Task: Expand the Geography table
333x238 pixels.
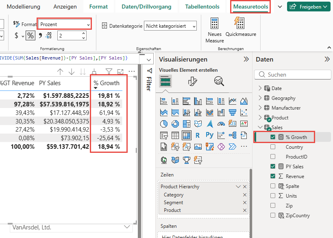Action: point(260,98)
